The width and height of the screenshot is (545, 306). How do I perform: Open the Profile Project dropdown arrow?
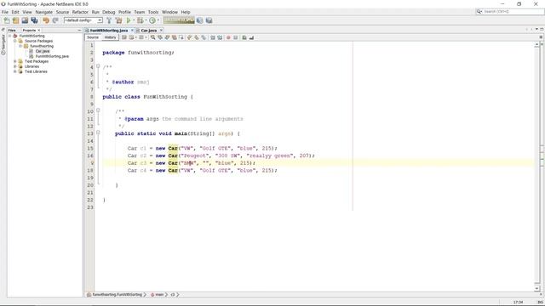158,20
